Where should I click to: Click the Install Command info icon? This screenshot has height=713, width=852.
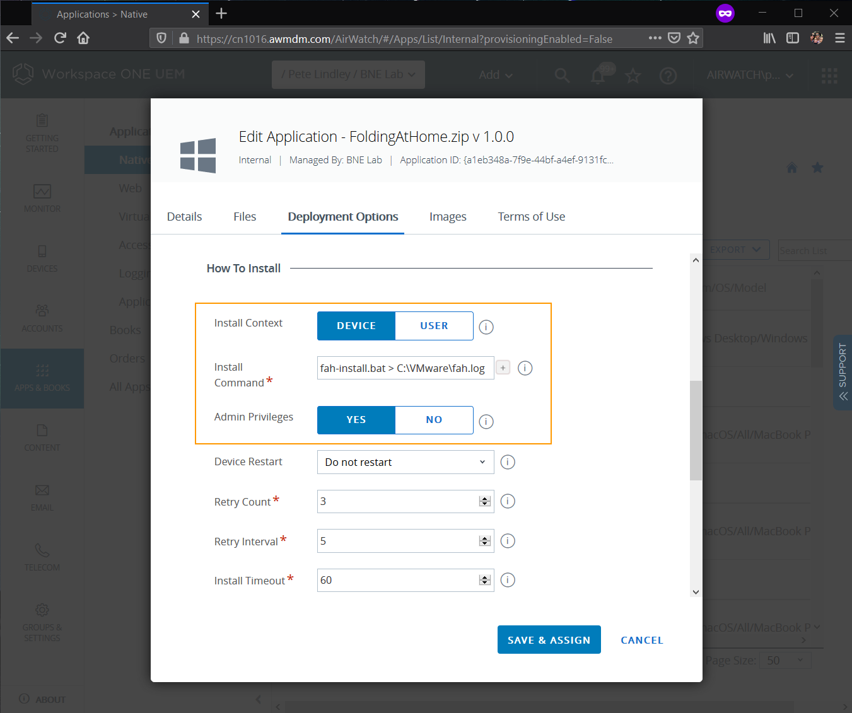(x=525, y=368)
